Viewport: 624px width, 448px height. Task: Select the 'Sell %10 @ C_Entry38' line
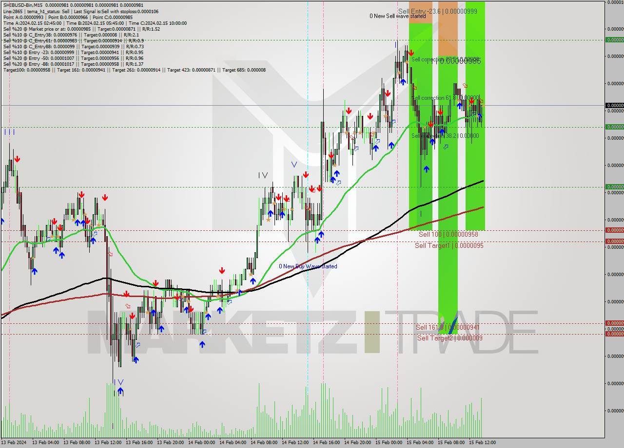click(x=70, y=35)
